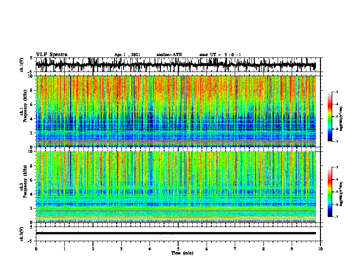Click the "VLF Spectra" plot title
This screenshot has width=361, height=279.
click(x=52, y=55)
